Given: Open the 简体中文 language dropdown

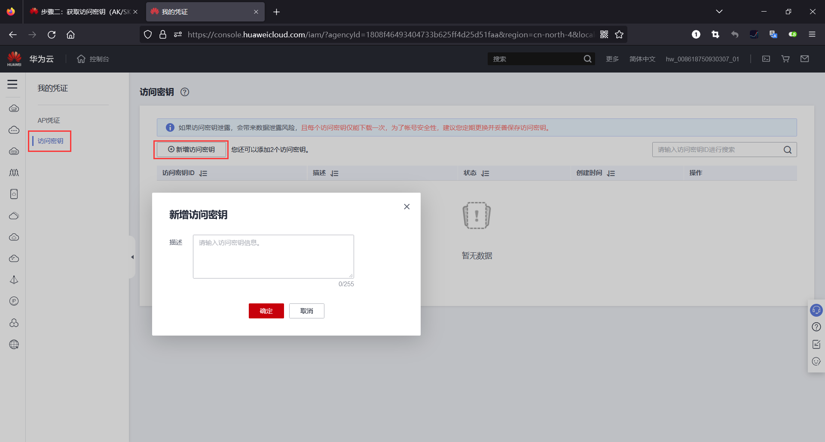Looking at the screenshot, I should [x=642, y=59].
